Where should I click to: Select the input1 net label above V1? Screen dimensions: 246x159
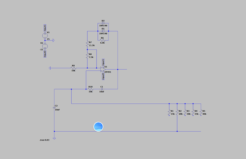[45, 28]
